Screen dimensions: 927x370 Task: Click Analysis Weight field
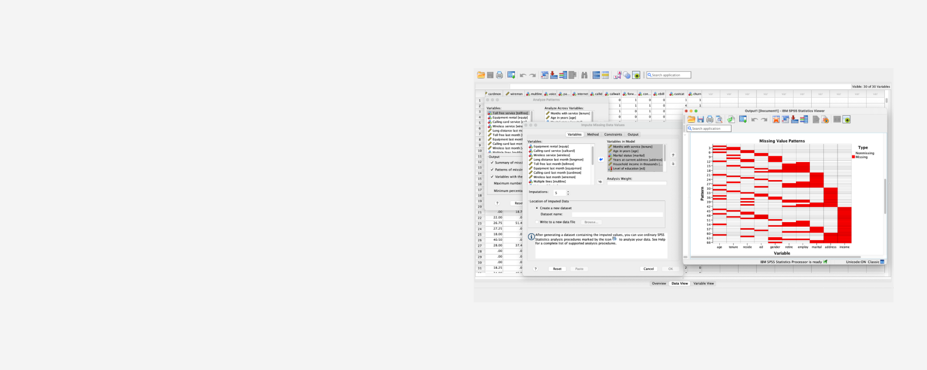pos(636,183)
